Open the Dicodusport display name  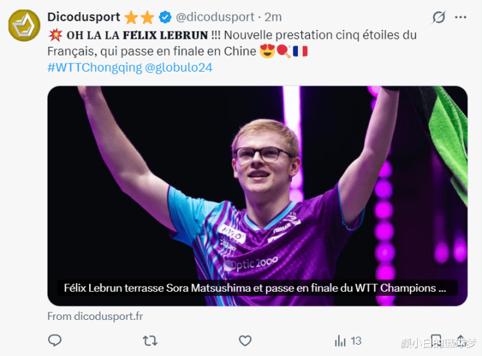tap(84, 17)
